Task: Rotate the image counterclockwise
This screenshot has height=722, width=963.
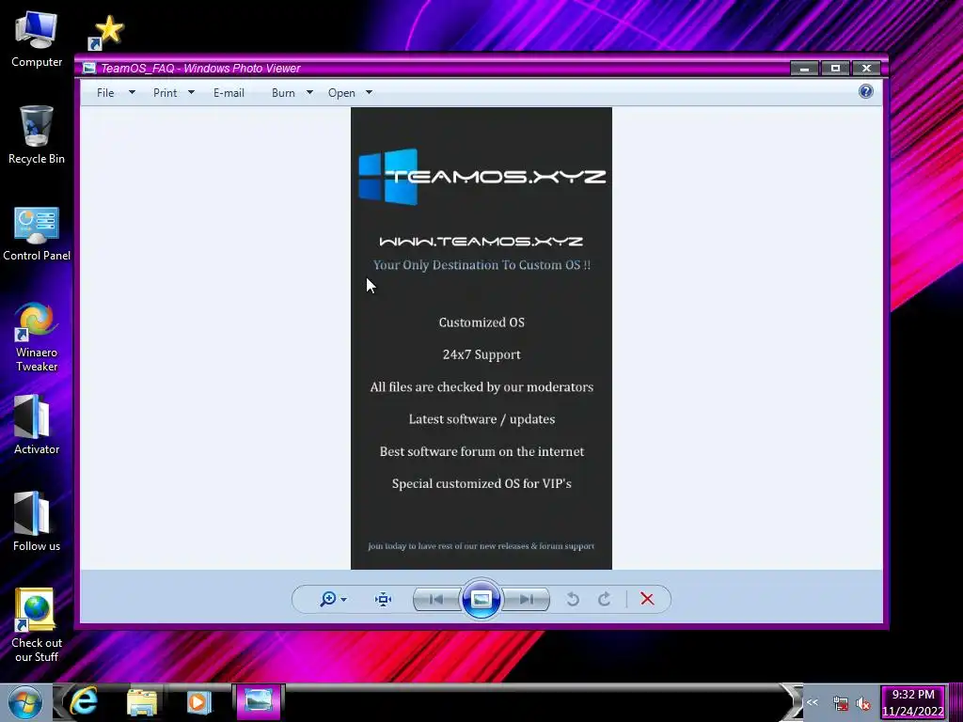Action: click(x=573, y=599)
